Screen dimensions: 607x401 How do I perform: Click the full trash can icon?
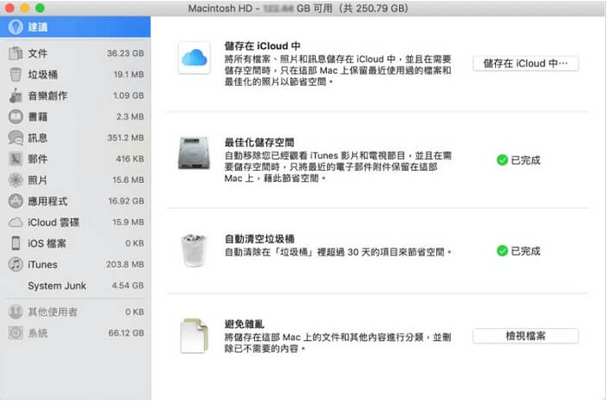(x=194, y=250)
